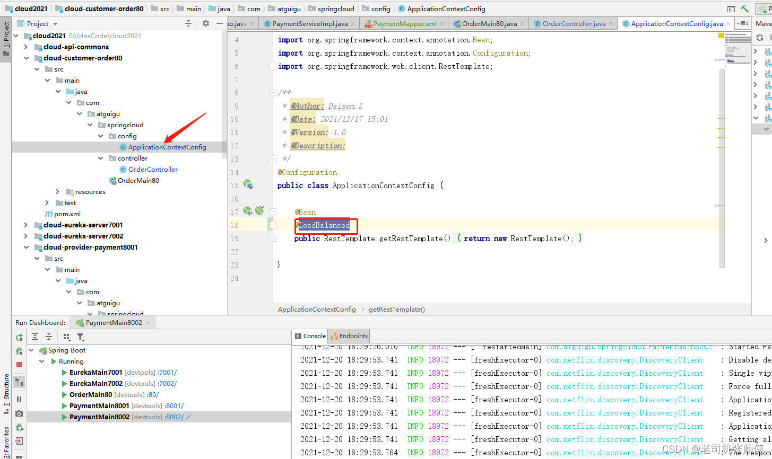Toggle the tree view icon in the Run Dashboard sidebar

coord(19,382)
